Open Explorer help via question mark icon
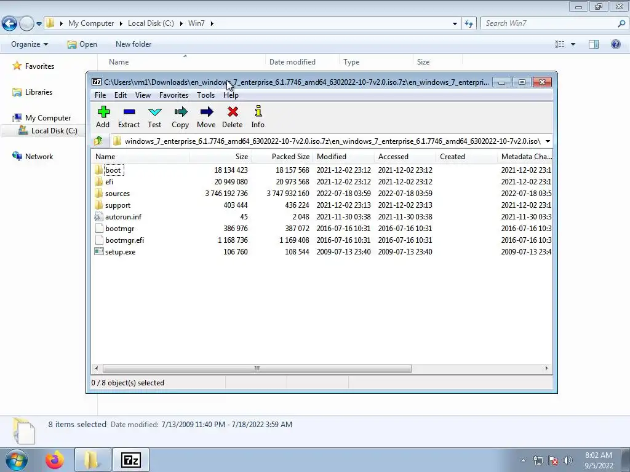The height and width of the screenshot is (472, 630). tap(615, 44)
